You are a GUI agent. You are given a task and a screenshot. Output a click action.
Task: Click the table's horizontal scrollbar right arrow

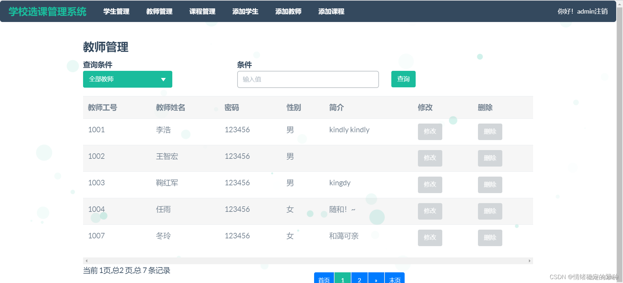tap(530, 261)
